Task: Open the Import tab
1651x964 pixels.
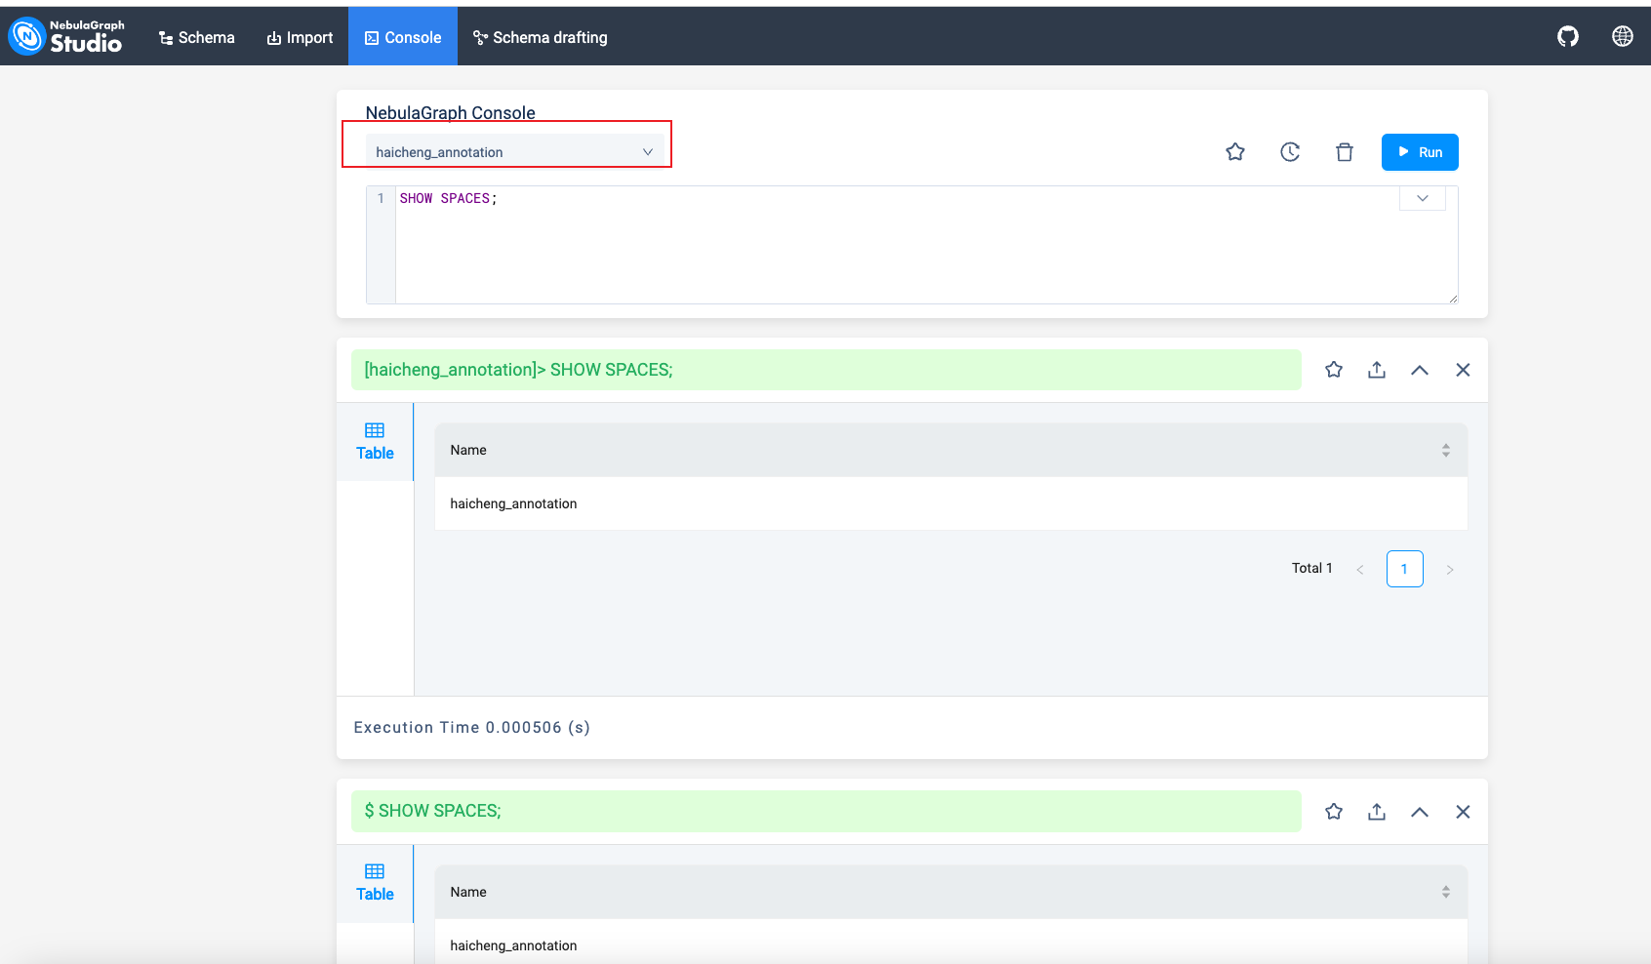Action: (x=300, y=37)
